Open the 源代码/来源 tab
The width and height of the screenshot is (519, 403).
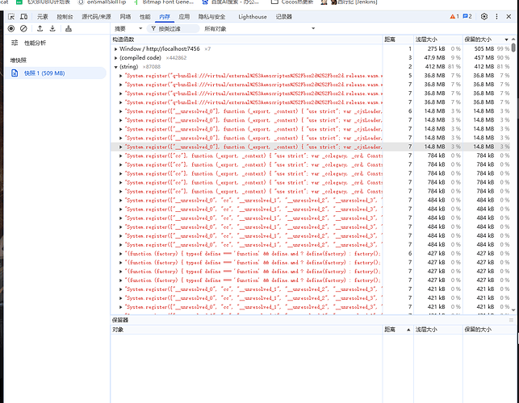pyautogui.click(x=96, y=17)
